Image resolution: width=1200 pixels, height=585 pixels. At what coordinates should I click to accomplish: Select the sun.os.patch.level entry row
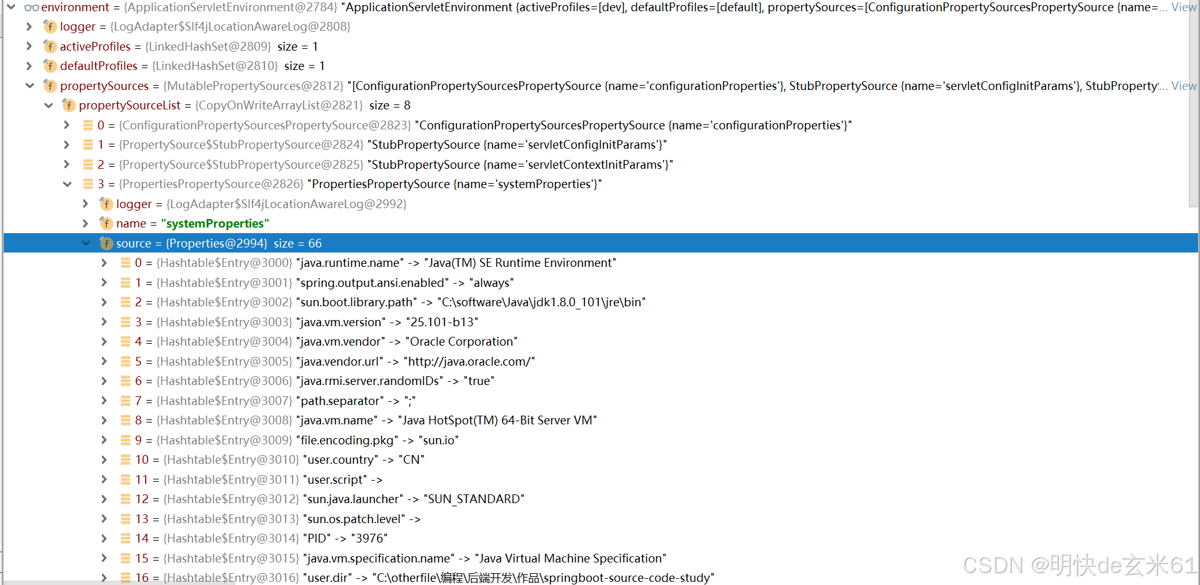[x=601, y=519]
